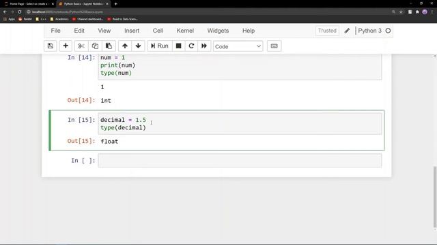Image resolution: width=437 pixels, height=245 pixels.
Task: Click the 'print(num)' code line
Action: click(118, 65)
